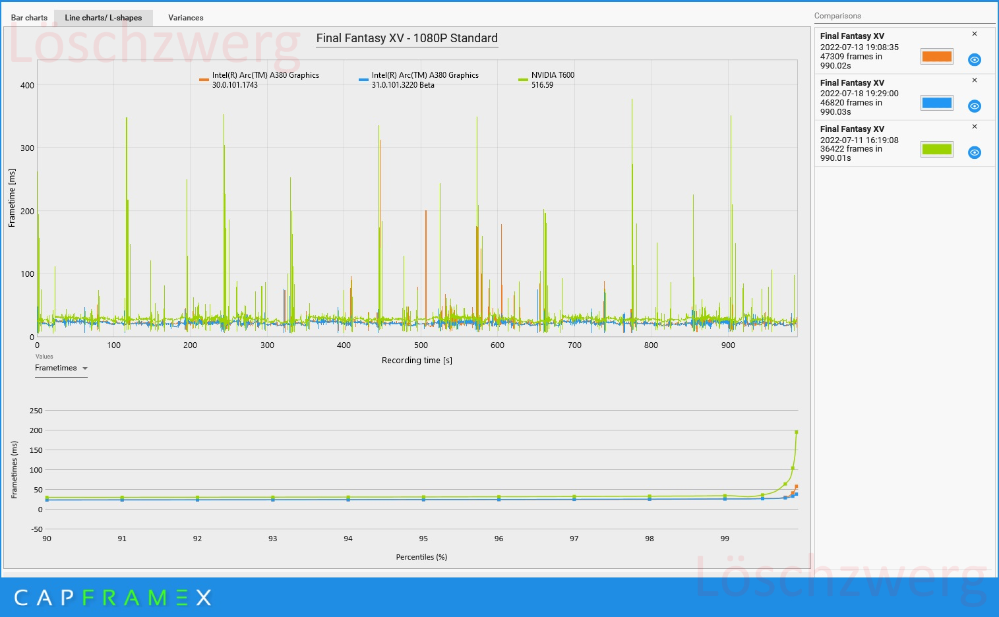Select the NVIDIA T600 516.59 legend label
Screen dimensions: 999x617
pyautogui.click(x=553, y=80)
